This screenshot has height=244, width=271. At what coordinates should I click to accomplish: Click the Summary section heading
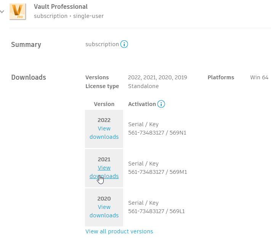tap(26, 45)
